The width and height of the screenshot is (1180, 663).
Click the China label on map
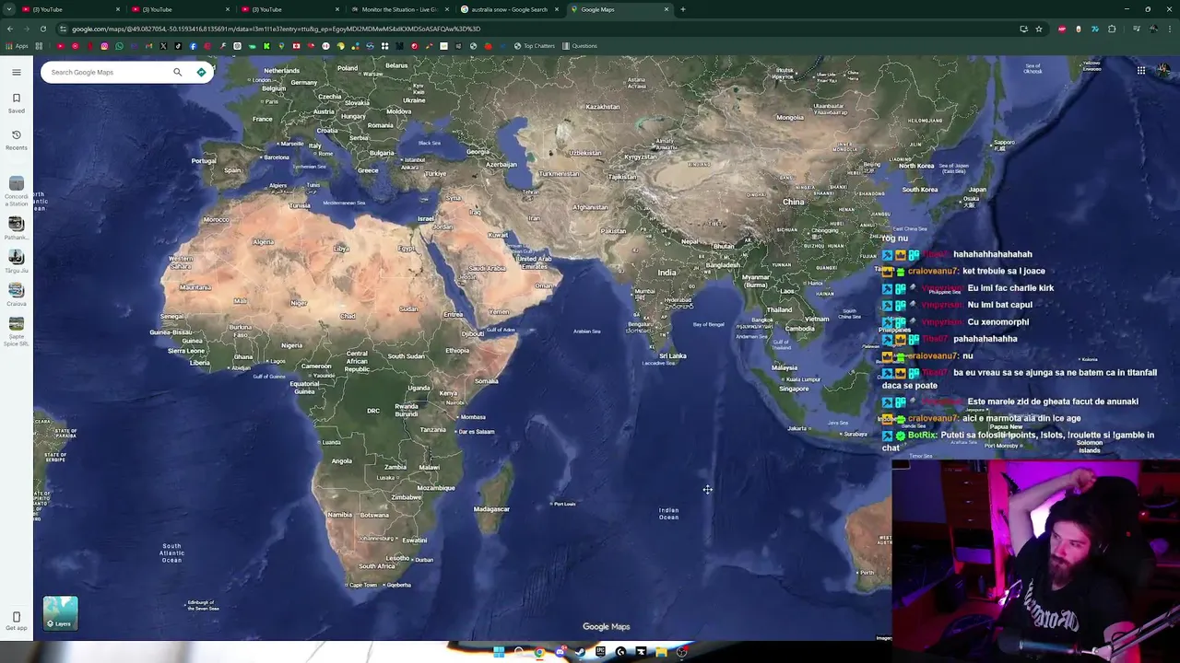[793, 203]
